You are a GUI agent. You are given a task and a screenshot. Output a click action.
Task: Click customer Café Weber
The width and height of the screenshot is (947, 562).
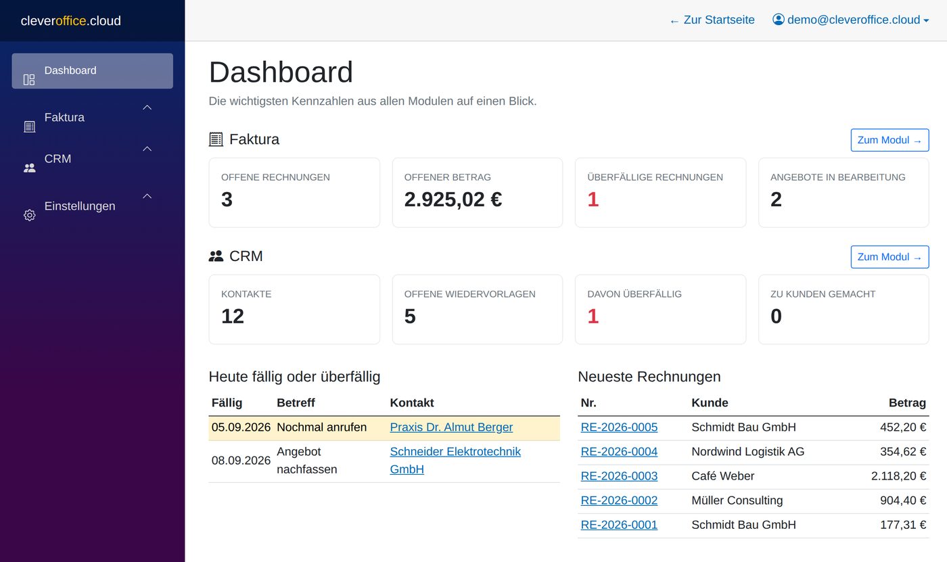(x=722, y=476)
